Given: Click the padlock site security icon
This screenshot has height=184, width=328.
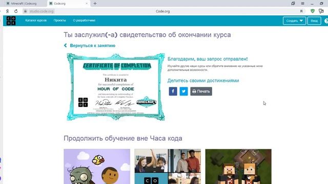Looking at the screenshot, I should [x=25, y=11].
